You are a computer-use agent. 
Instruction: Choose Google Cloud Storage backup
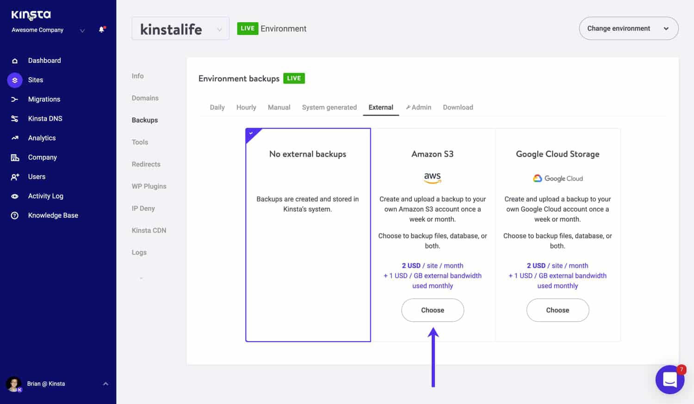pyautogui.click(x=557, y=310)
